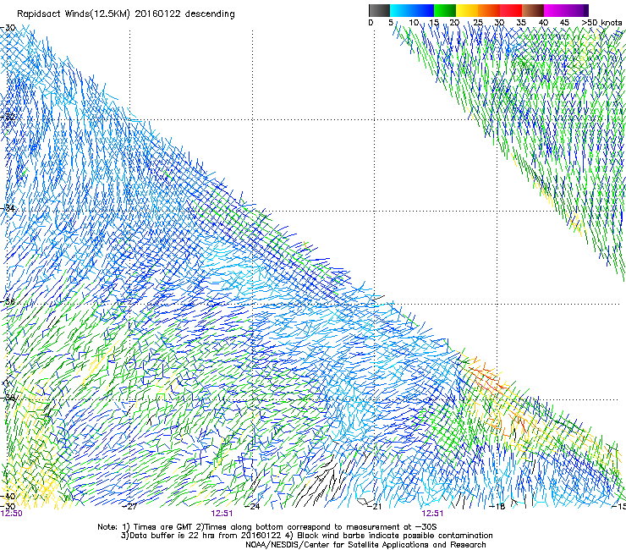Click the cyan-to-blue 5–15 knots legend segment
This screenshot has height=550, width=626.
click(412, 10)
